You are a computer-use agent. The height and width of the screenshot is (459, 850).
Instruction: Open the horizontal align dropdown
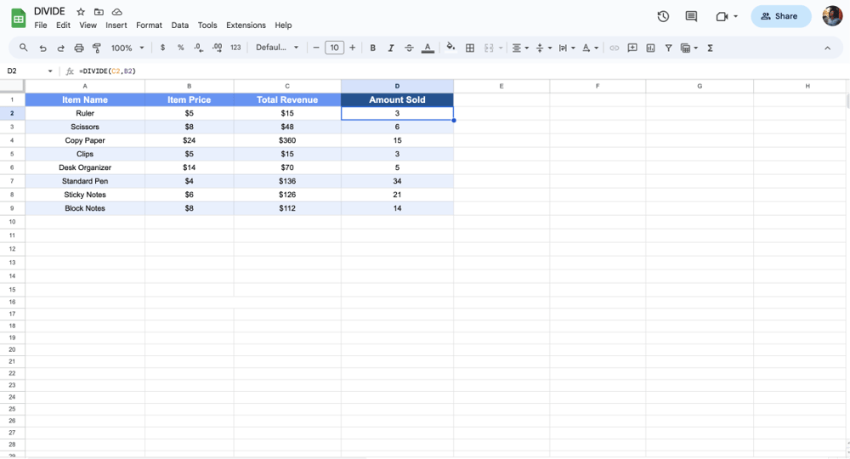point(520,48)
